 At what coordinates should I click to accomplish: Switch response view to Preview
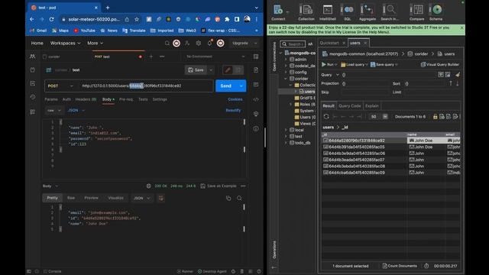click(x=91, y=198)
